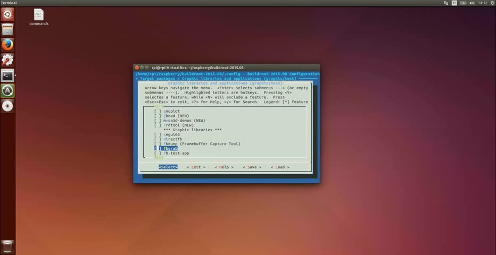Click the Save button in menuconfig
Image resolution: width=496 pixels, height=255 pixels.
click(x=252, y=167)
